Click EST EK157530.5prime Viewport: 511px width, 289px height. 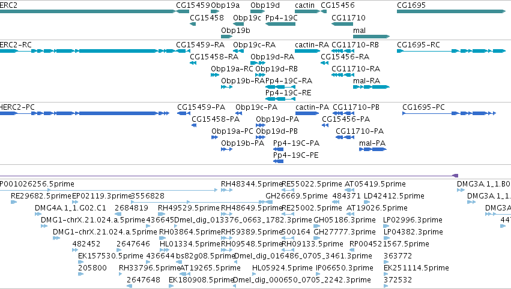pos(111,256)
